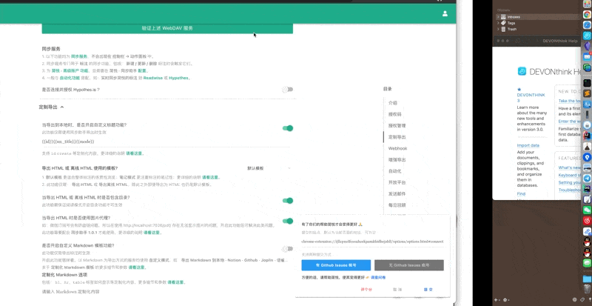This screenshot has height=306, width=592.
Task: Click the custom title template input field
Action: [166, 142]
